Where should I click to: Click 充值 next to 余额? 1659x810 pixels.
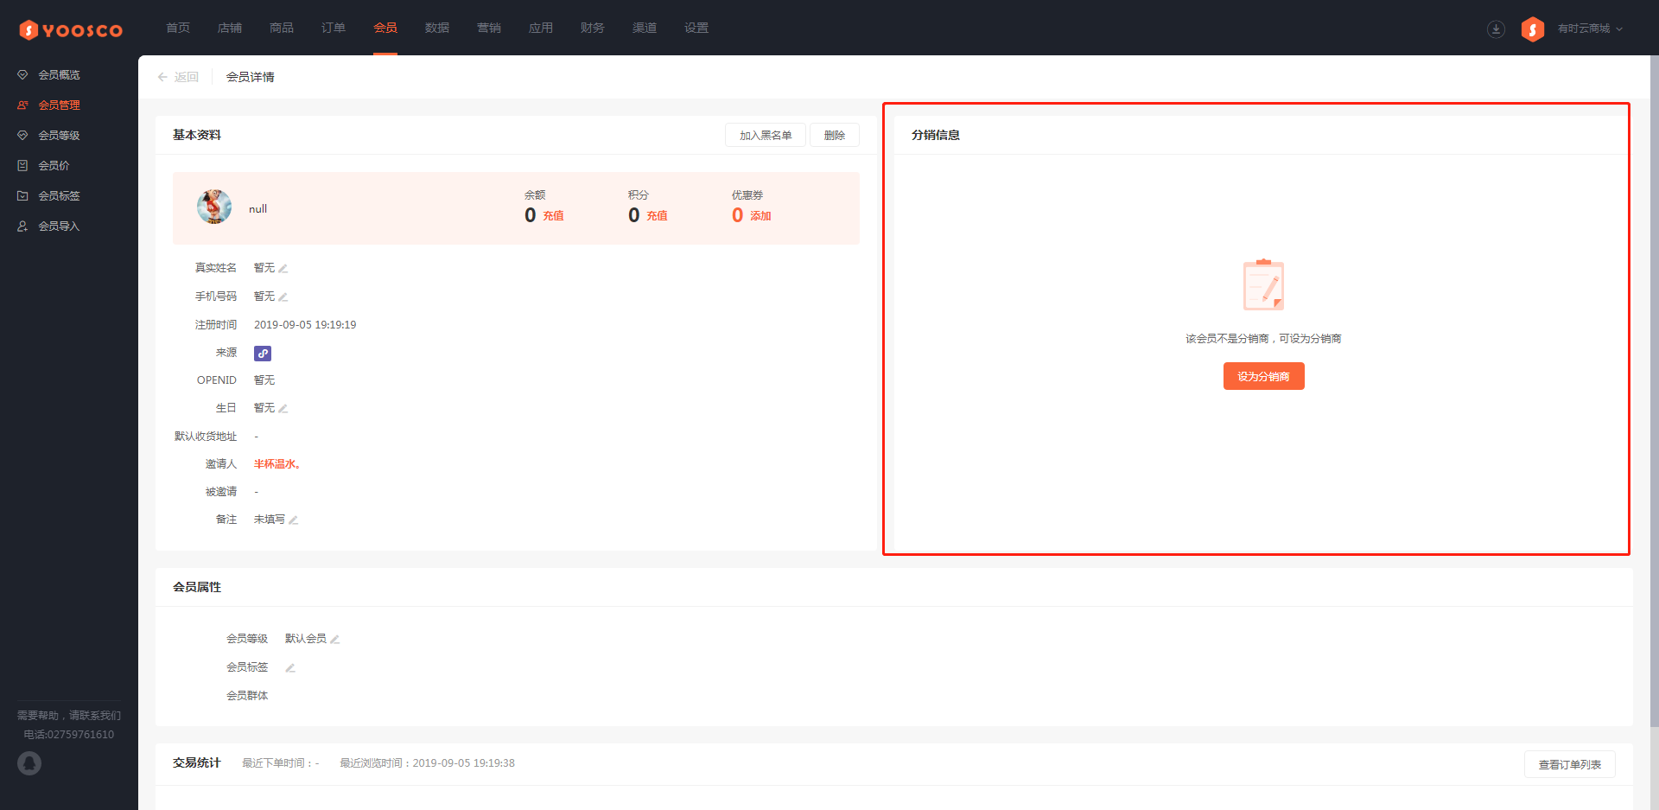pyautogui.click(x=553, y=216)
